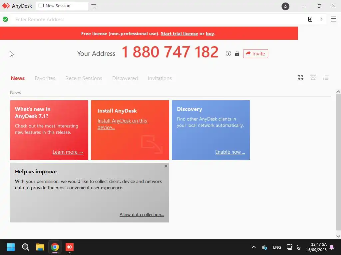Click Enable now link on Discovery card
Screen dimensions: 341x255
point(230,152)
